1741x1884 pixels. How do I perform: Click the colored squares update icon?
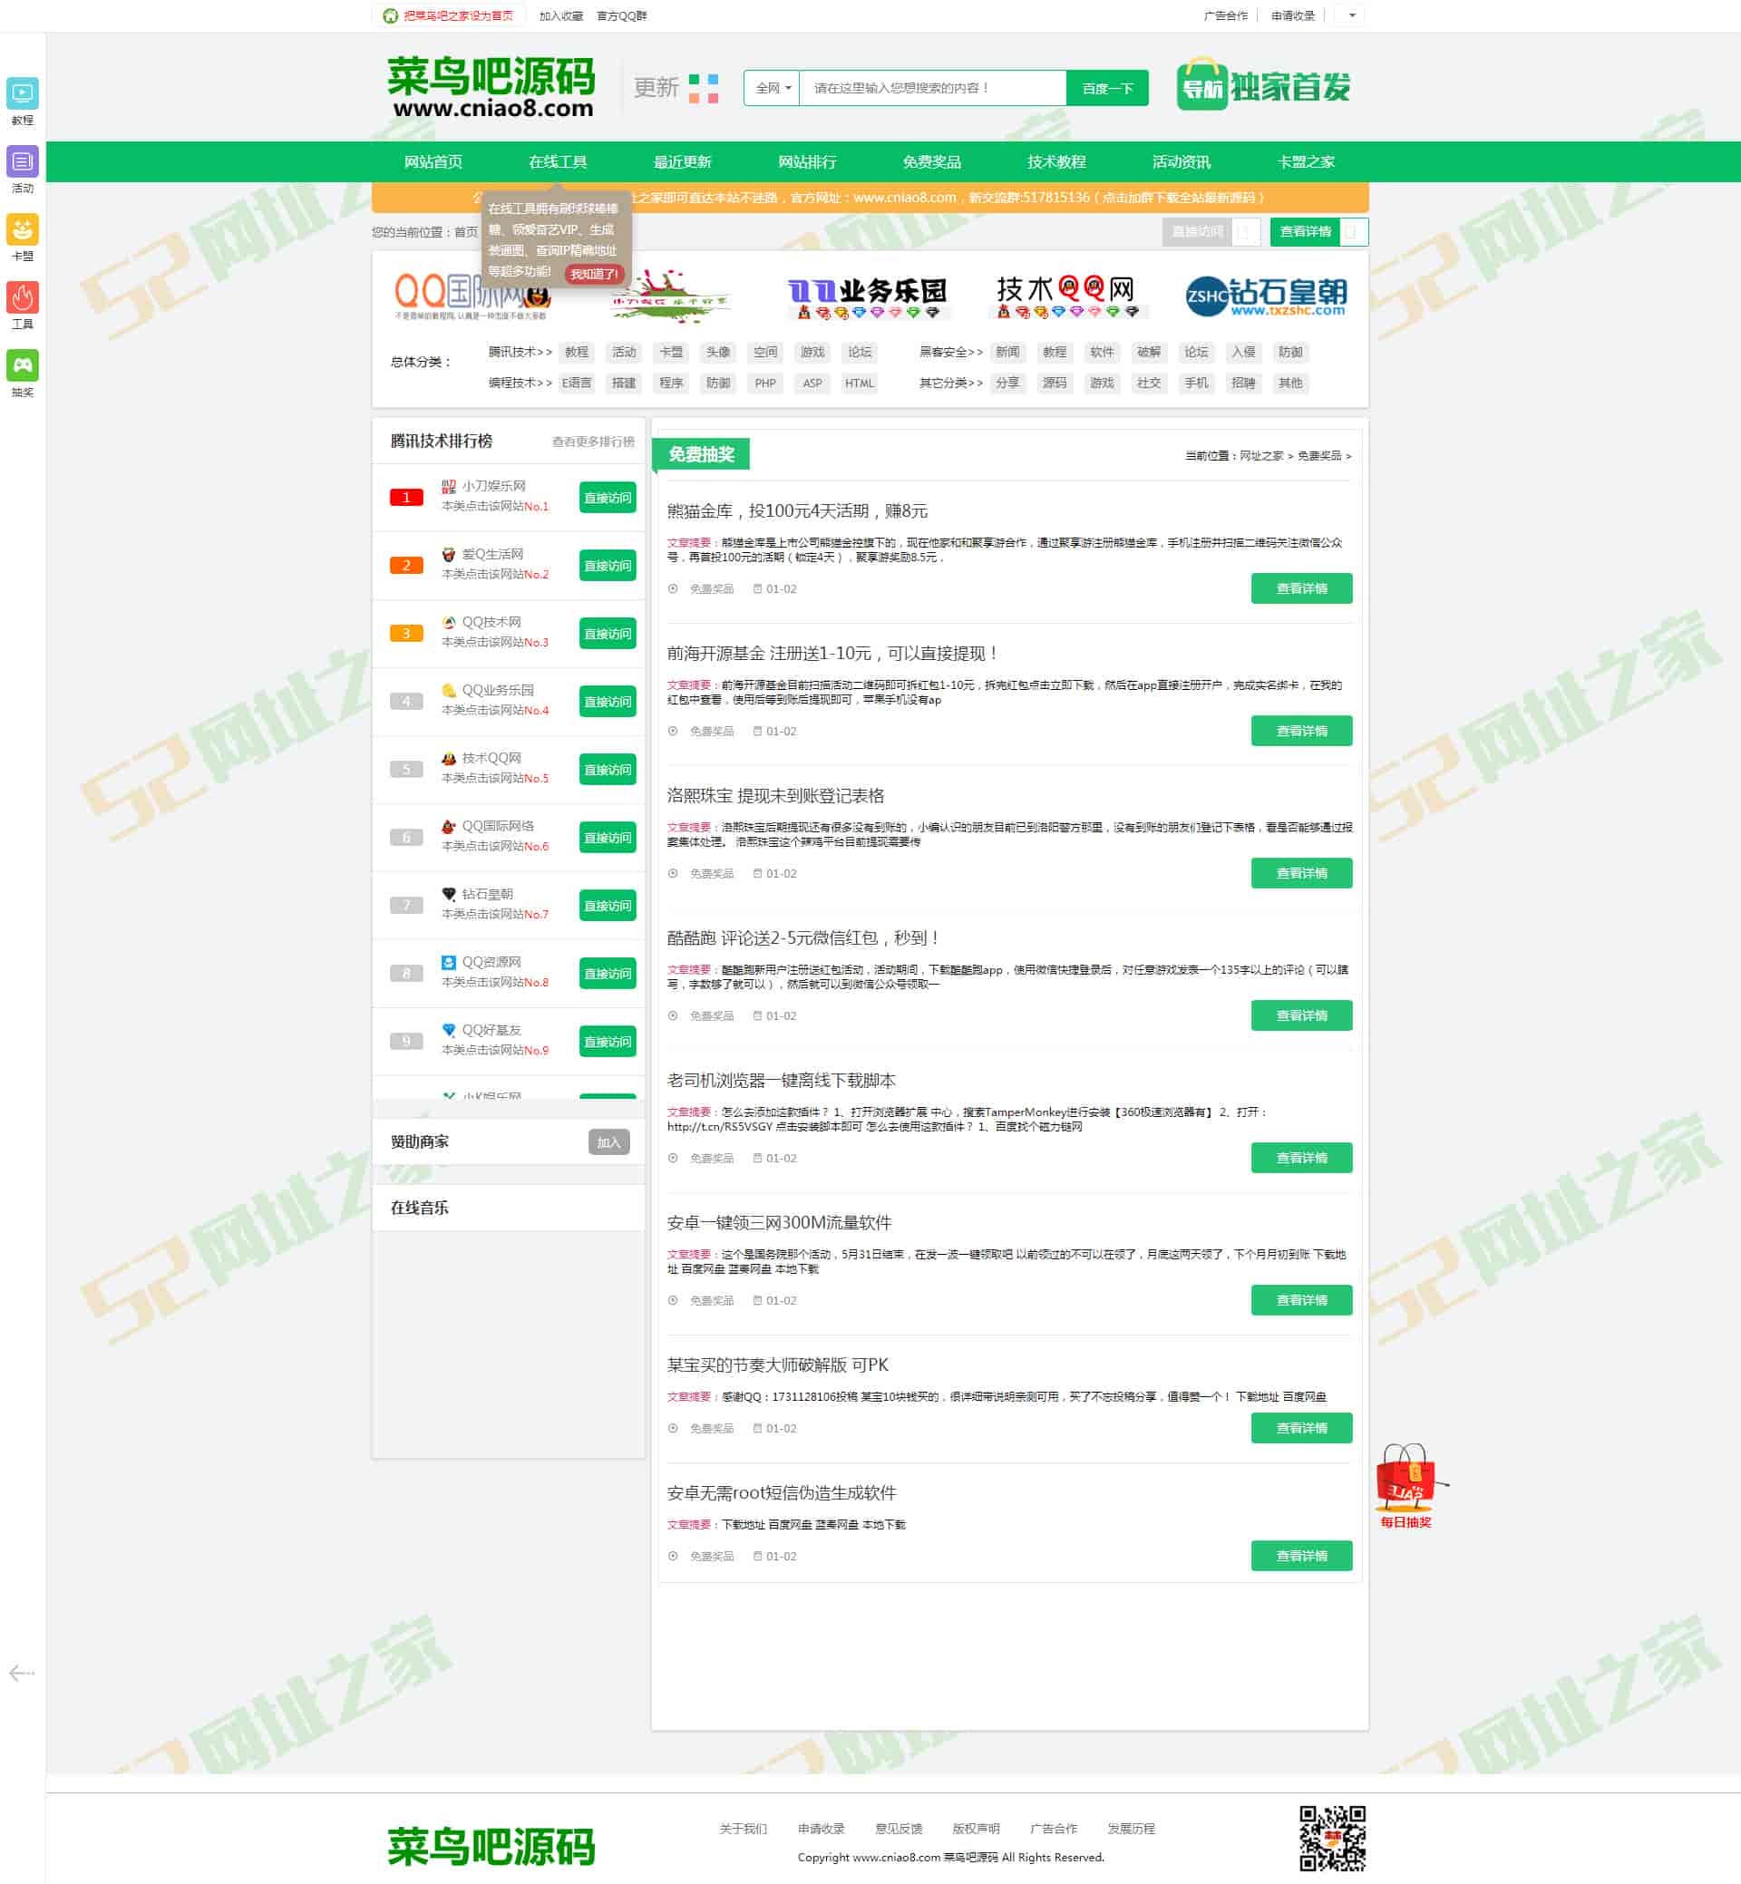(x=703, y=89)
